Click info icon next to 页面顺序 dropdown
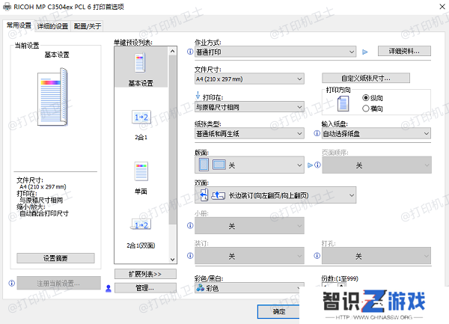This screenshot has width=449, height=324. pyautogui.click(x=317, y=165)
